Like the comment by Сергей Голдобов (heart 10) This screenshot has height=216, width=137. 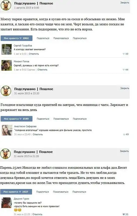point(125,54)
